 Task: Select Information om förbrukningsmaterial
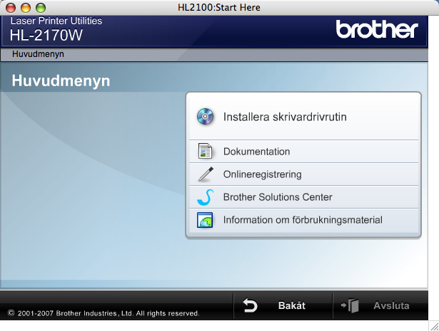click(304, 220)
